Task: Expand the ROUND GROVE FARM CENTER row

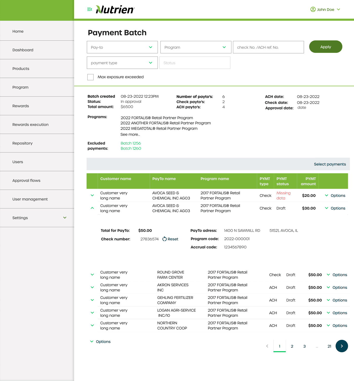Action: [x=92, y=275]
